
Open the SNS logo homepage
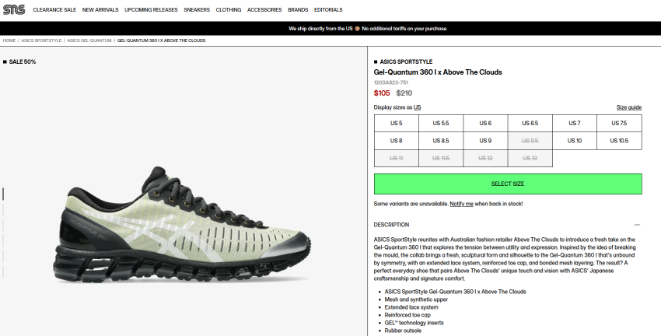coord(14,9)
